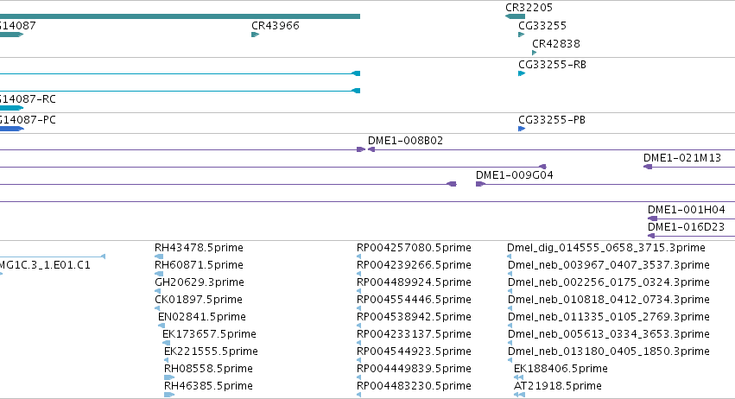The image size is (735, 399).
Task: Select the DME1-021M13 clone arrowhead
Action: point(648,167)
